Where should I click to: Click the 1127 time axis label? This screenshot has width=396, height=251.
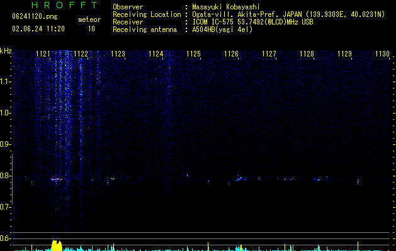[x=269, y=54]
